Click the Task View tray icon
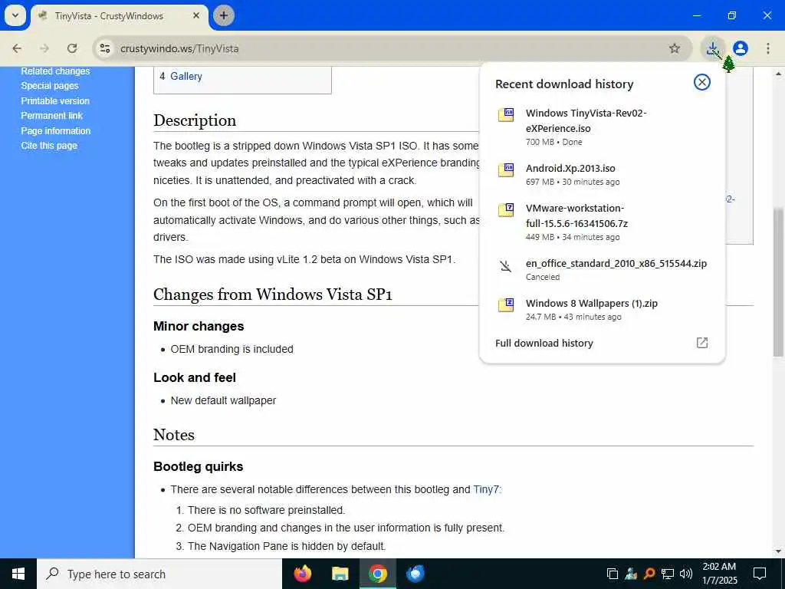 (x=613, y=574)
